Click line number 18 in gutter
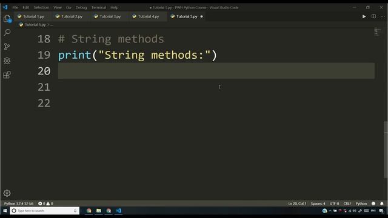This screenshot has height=218, width=388. [x=44, y=39]
